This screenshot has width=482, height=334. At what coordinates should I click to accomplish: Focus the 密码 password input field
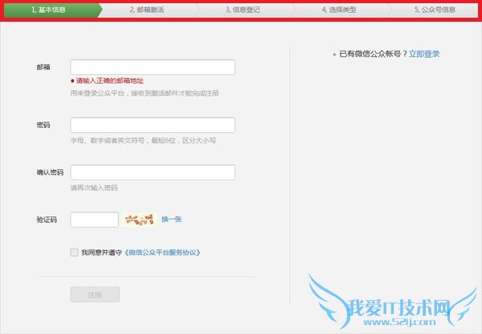click(153, 125)
